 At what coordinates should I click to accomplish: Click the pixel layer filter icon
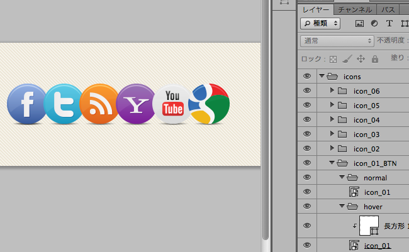coord(360,23)
